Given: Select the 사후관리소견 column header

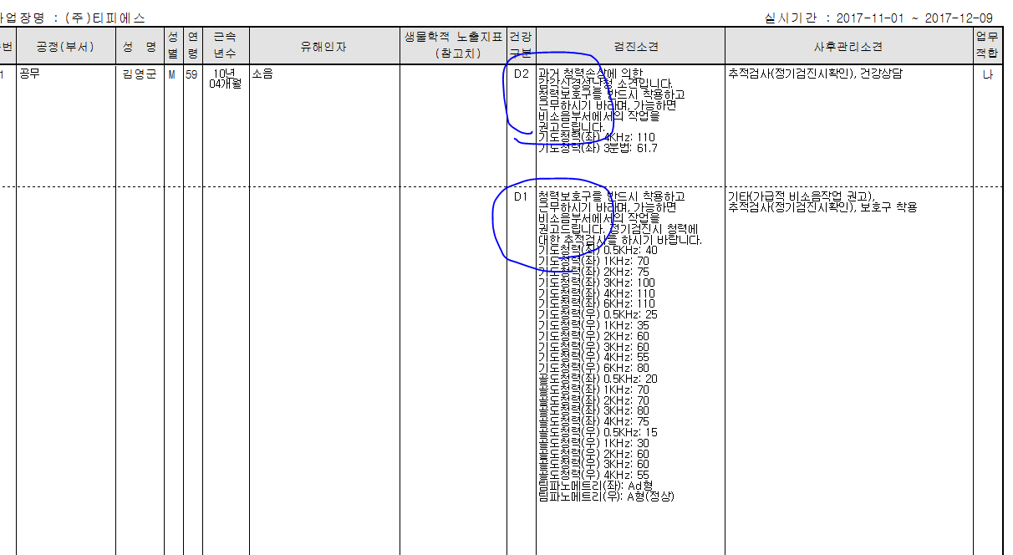Looking at the screenshot, I should (848, 47).
